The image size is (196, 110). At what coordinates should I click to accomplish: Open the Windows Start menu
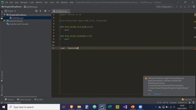tap(3, 107)
